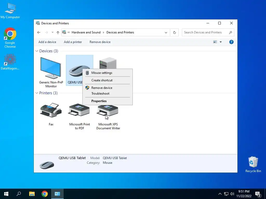This screenshot has height=199, width=266.
Task: Navigate to Hardware and Sound breadcrumb
Action: (86, 32)
